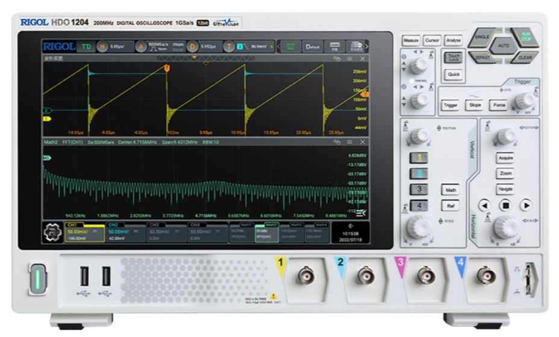Tap the storage icon in the screen toolbar
559x337 pixels.
[x=335, y=46]
